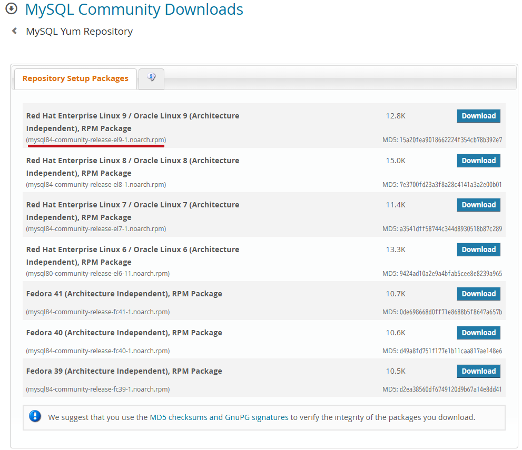Click the Fedora 40 package title
Viewport: 522px width, 450px height.
tap(124, 333)
